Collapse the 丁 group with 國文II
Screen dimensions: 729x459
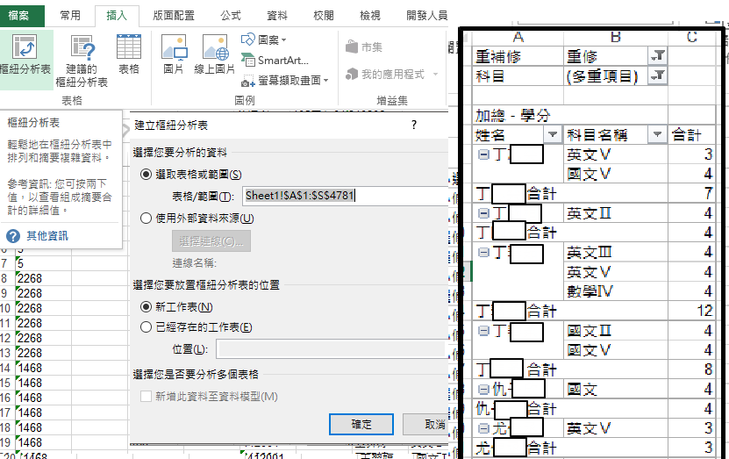483,331
